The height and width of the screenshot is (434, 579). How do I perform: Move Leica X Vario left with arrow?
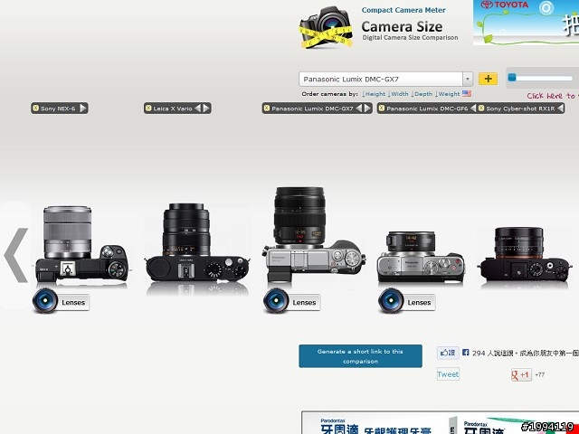[x=198, y=108]
